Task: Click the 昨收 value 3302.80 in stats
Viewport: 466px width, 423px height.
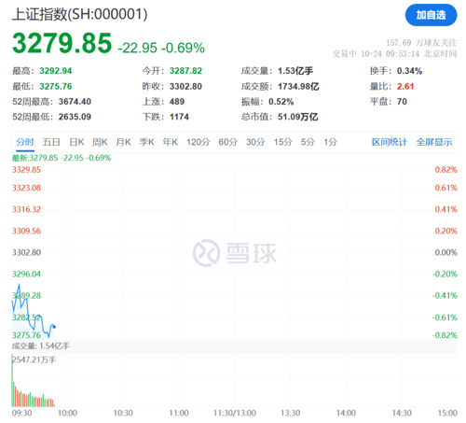Action: 185,87
